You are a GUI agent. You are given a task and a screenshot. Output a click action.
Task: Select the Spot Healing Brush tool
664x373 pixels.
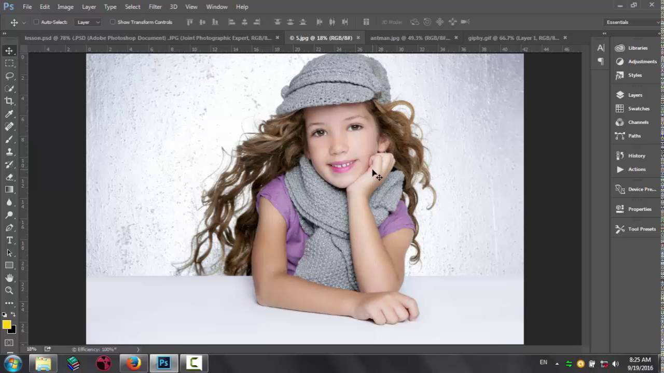pos(9,126)
